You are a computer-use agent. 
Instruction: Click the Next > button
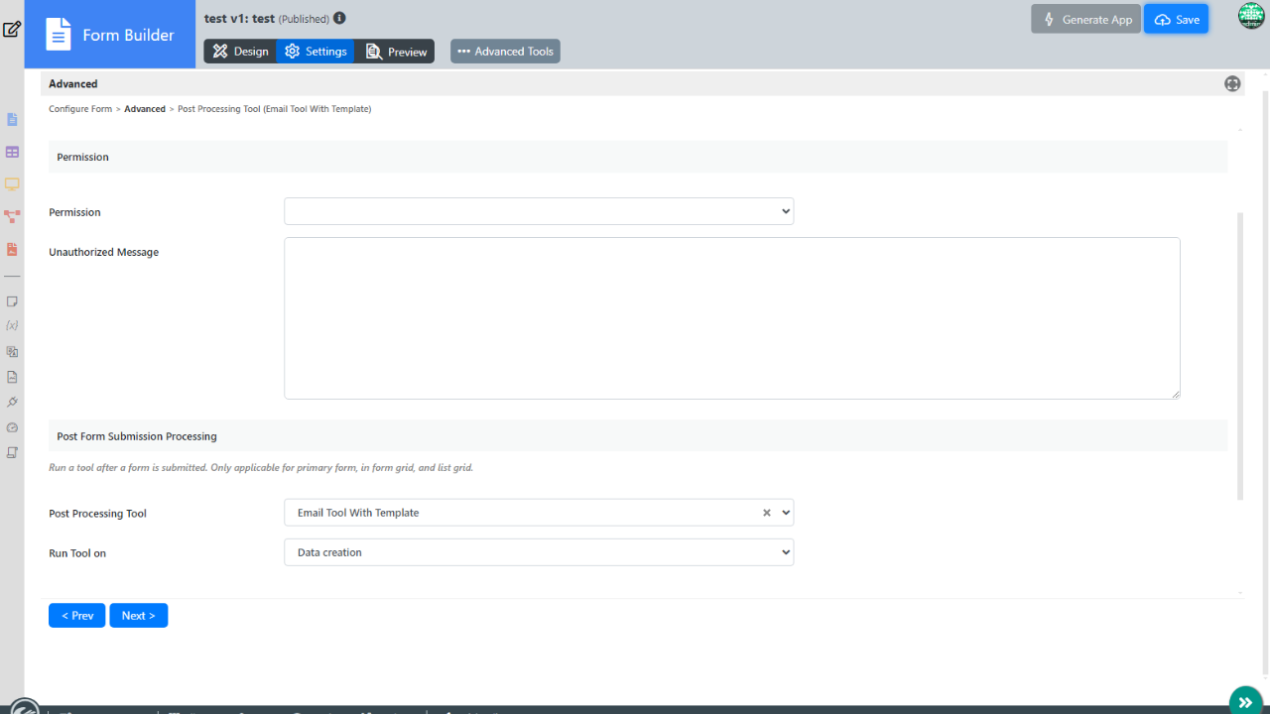pyautogui.click(x=139, y=616)
